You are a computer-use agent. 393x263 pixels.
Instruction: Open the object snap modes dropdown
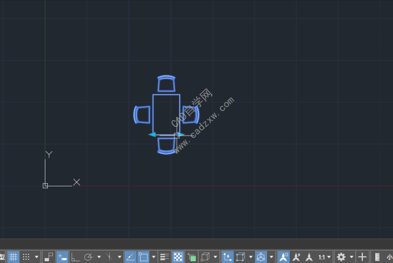[154, 257]
